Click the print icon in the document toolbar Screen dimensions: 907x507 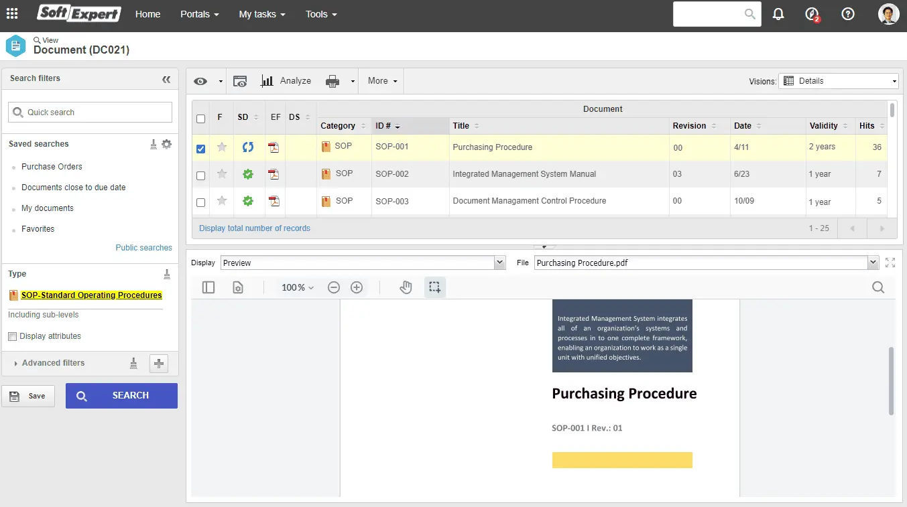(331, 80)
